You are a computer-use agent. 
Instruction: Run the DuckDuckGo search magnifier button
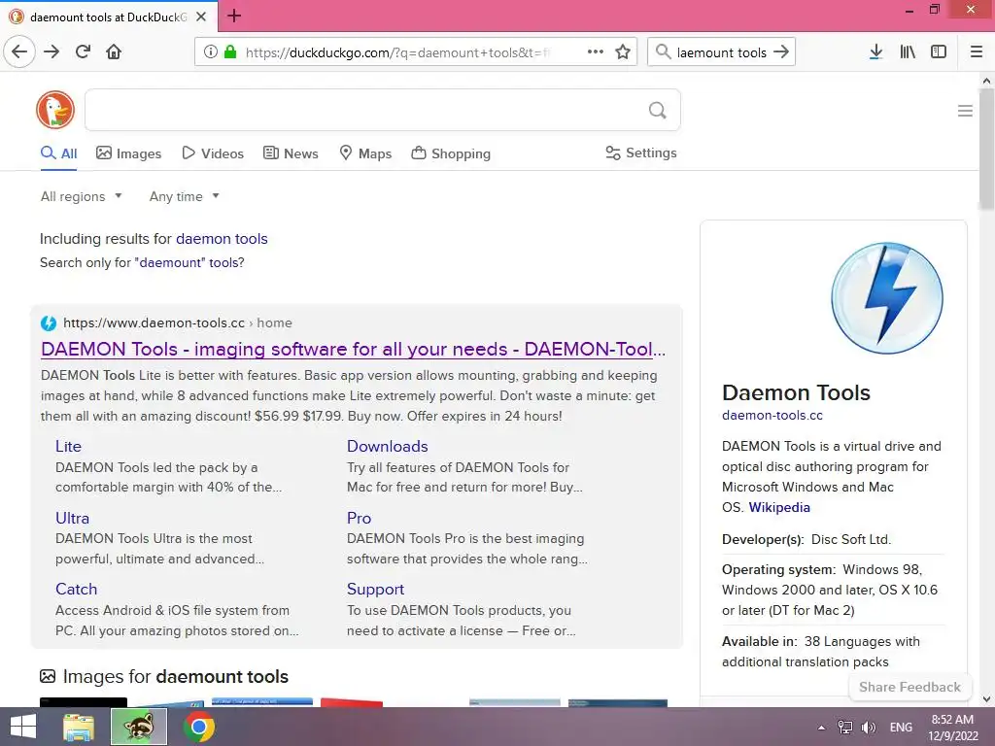click(658, 111)
